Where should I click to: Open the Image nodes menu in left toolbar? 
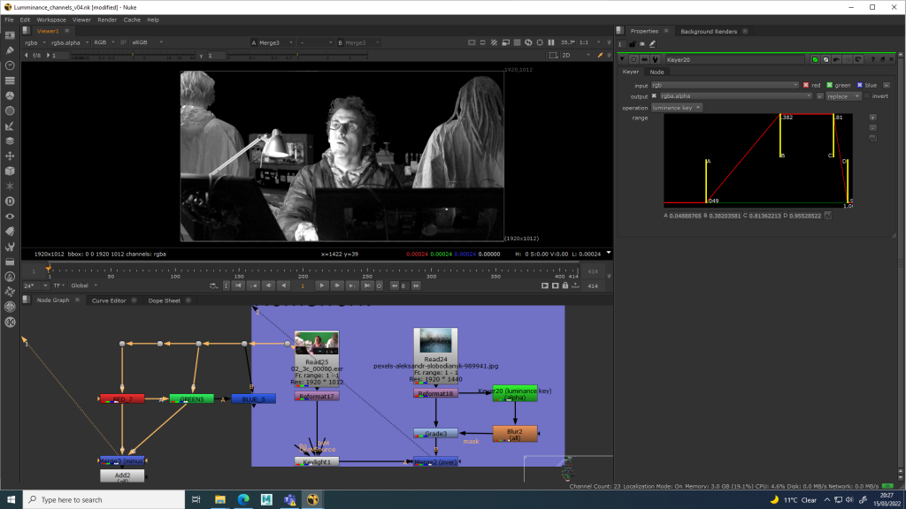[10, 35]
